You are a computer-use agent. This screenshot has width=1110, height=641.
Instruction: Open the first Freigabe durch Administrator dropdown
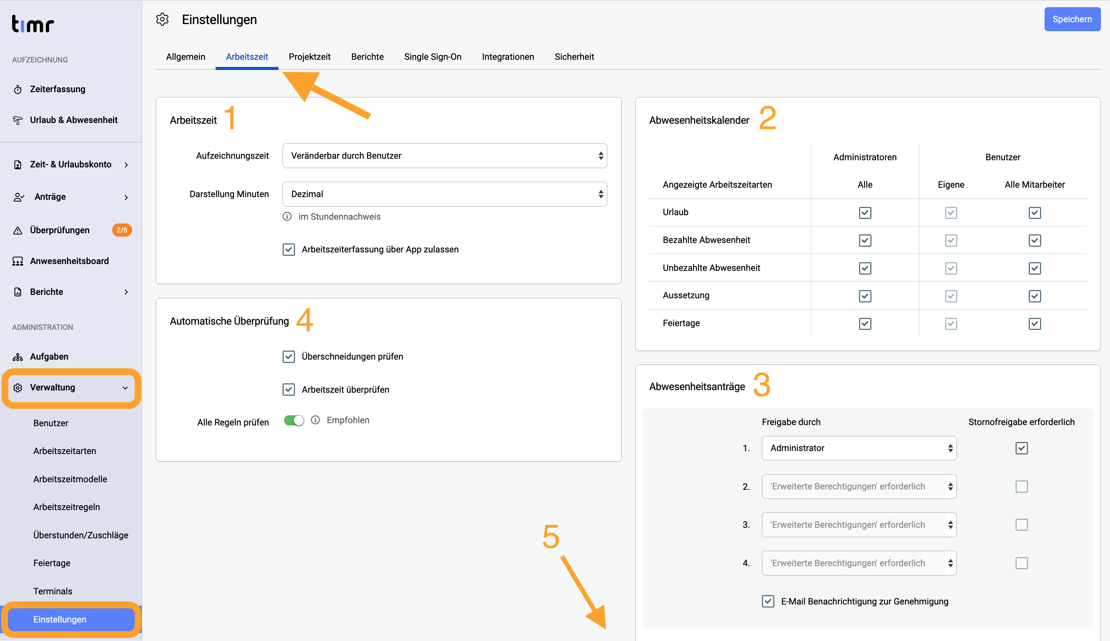pos(859,448)
